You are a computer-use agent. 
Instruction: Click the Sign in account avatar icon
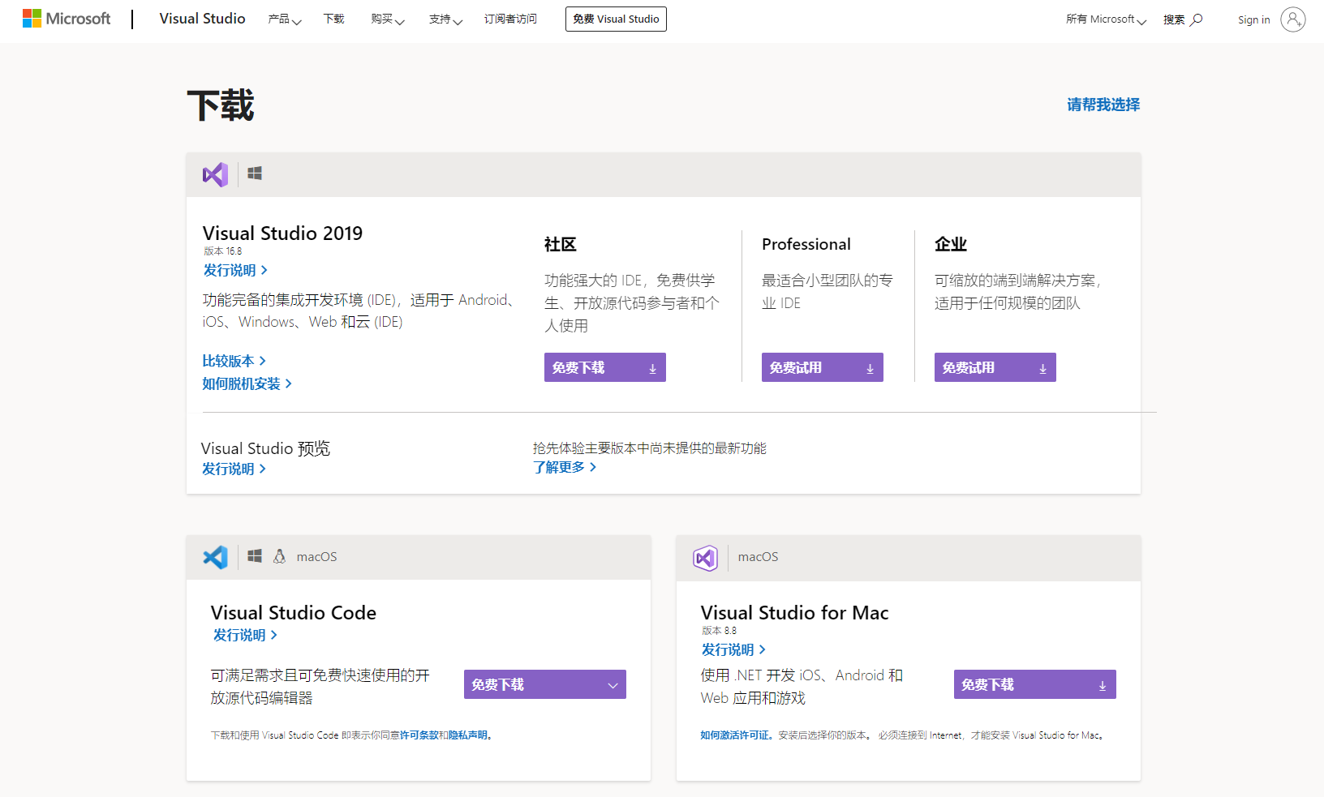1293,19
